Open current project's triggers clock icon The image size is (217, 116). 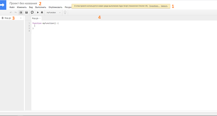click(x=32, y=12)
